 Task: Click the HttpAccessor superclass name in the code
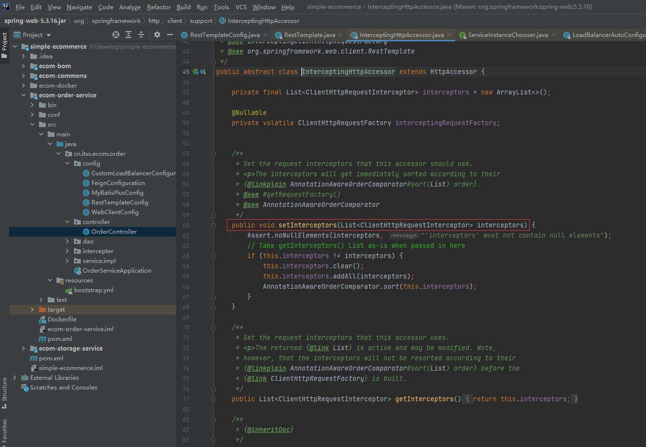point(453,72)
